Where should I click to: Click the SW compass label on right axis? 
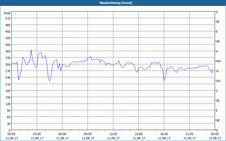pos(218,81)
